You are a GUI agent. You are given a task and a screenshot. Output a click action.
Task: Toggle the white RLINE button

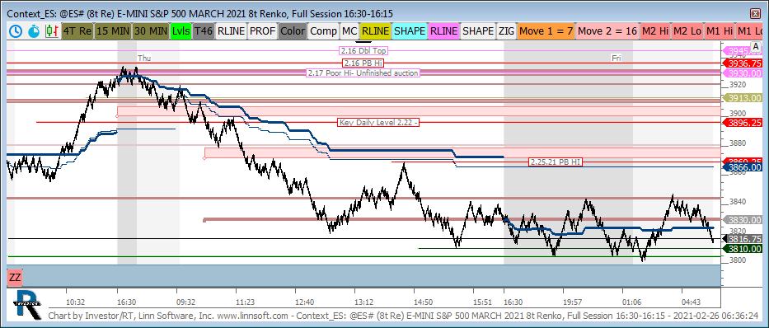click(x=231, y=30)
